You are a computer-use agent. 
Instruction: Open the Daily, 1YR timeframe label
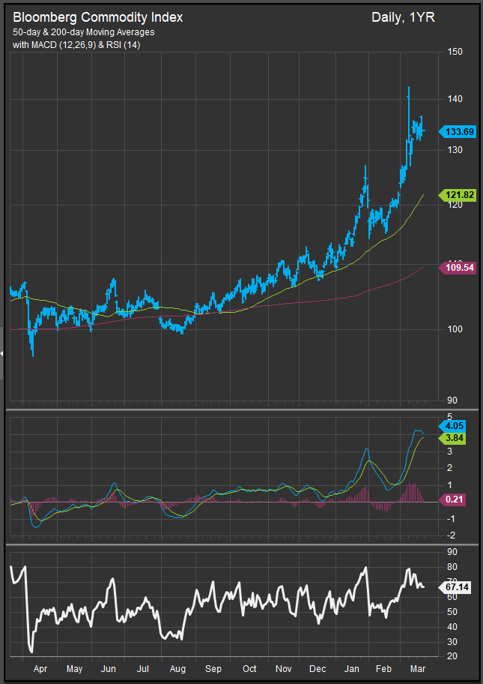pos(401,16)
